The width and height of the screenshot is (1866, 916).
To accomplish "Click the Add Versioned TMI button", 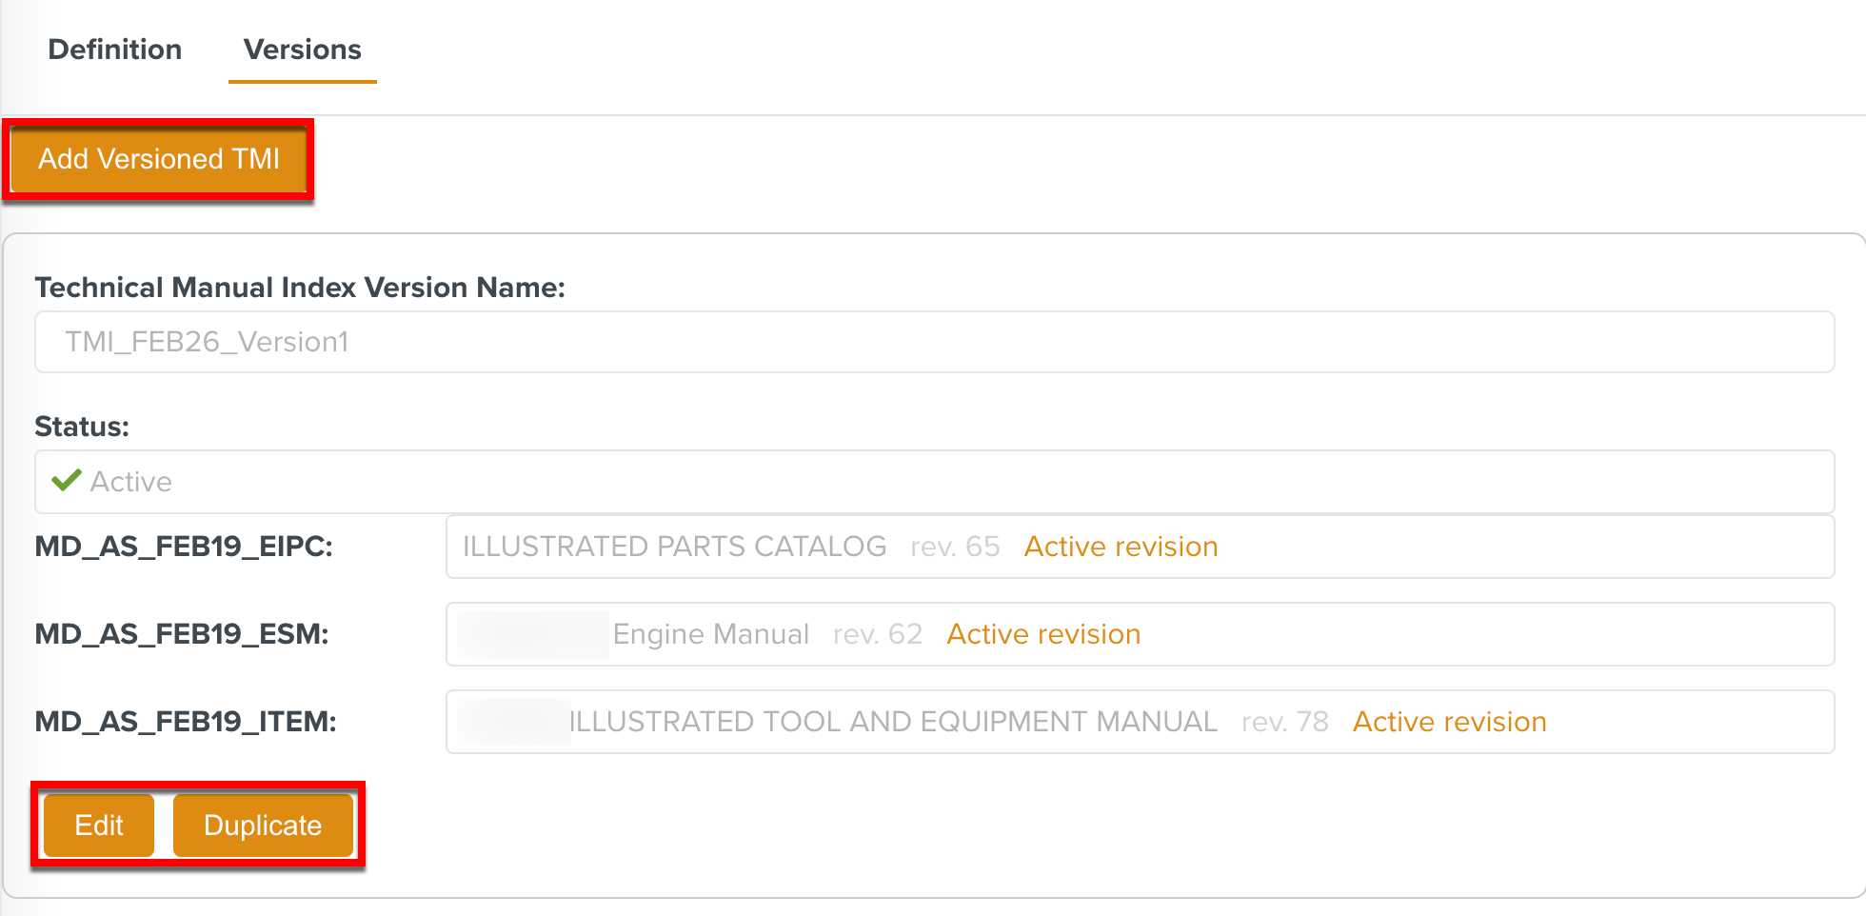I will (159, 159).
